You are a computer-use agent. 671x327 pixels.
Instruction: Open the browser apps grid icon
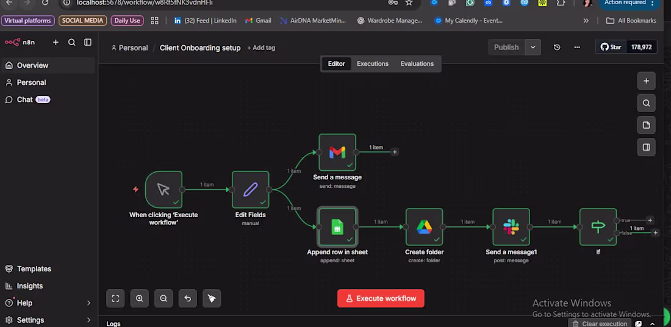point(154,21)
